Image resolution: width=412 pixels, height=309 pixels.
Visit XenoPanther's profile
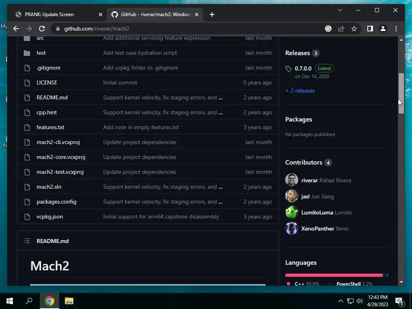pos(325,229)
